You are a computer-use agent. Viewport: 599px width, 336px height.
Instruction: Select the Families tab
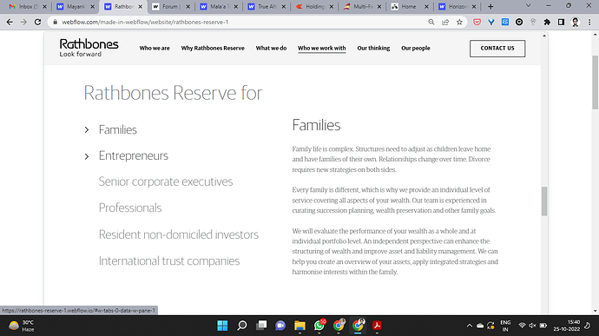coord(118,130)
